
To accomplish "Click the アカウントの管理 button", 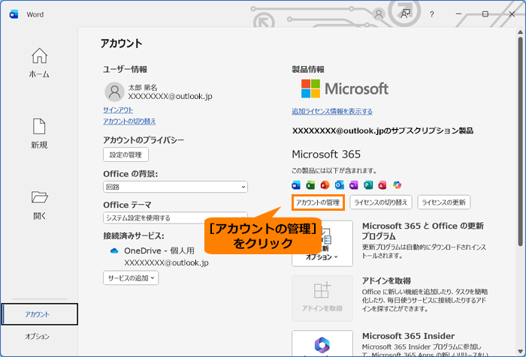I will click(318, 202).
